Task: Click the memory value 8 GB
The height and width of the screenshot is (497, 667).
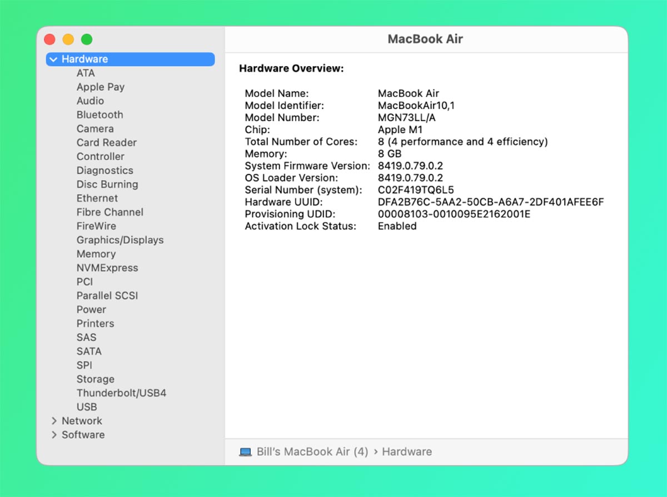Action: click(x=390, y=154)
